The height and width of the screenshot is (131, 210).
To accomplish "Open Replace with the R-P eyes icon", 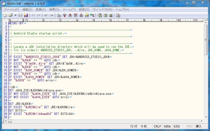I will [76, 15].
